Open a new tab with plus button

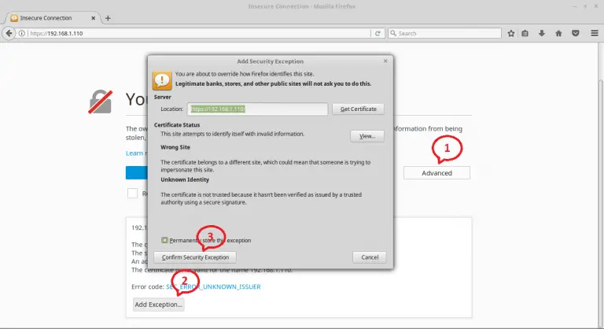tap(108, 17)
